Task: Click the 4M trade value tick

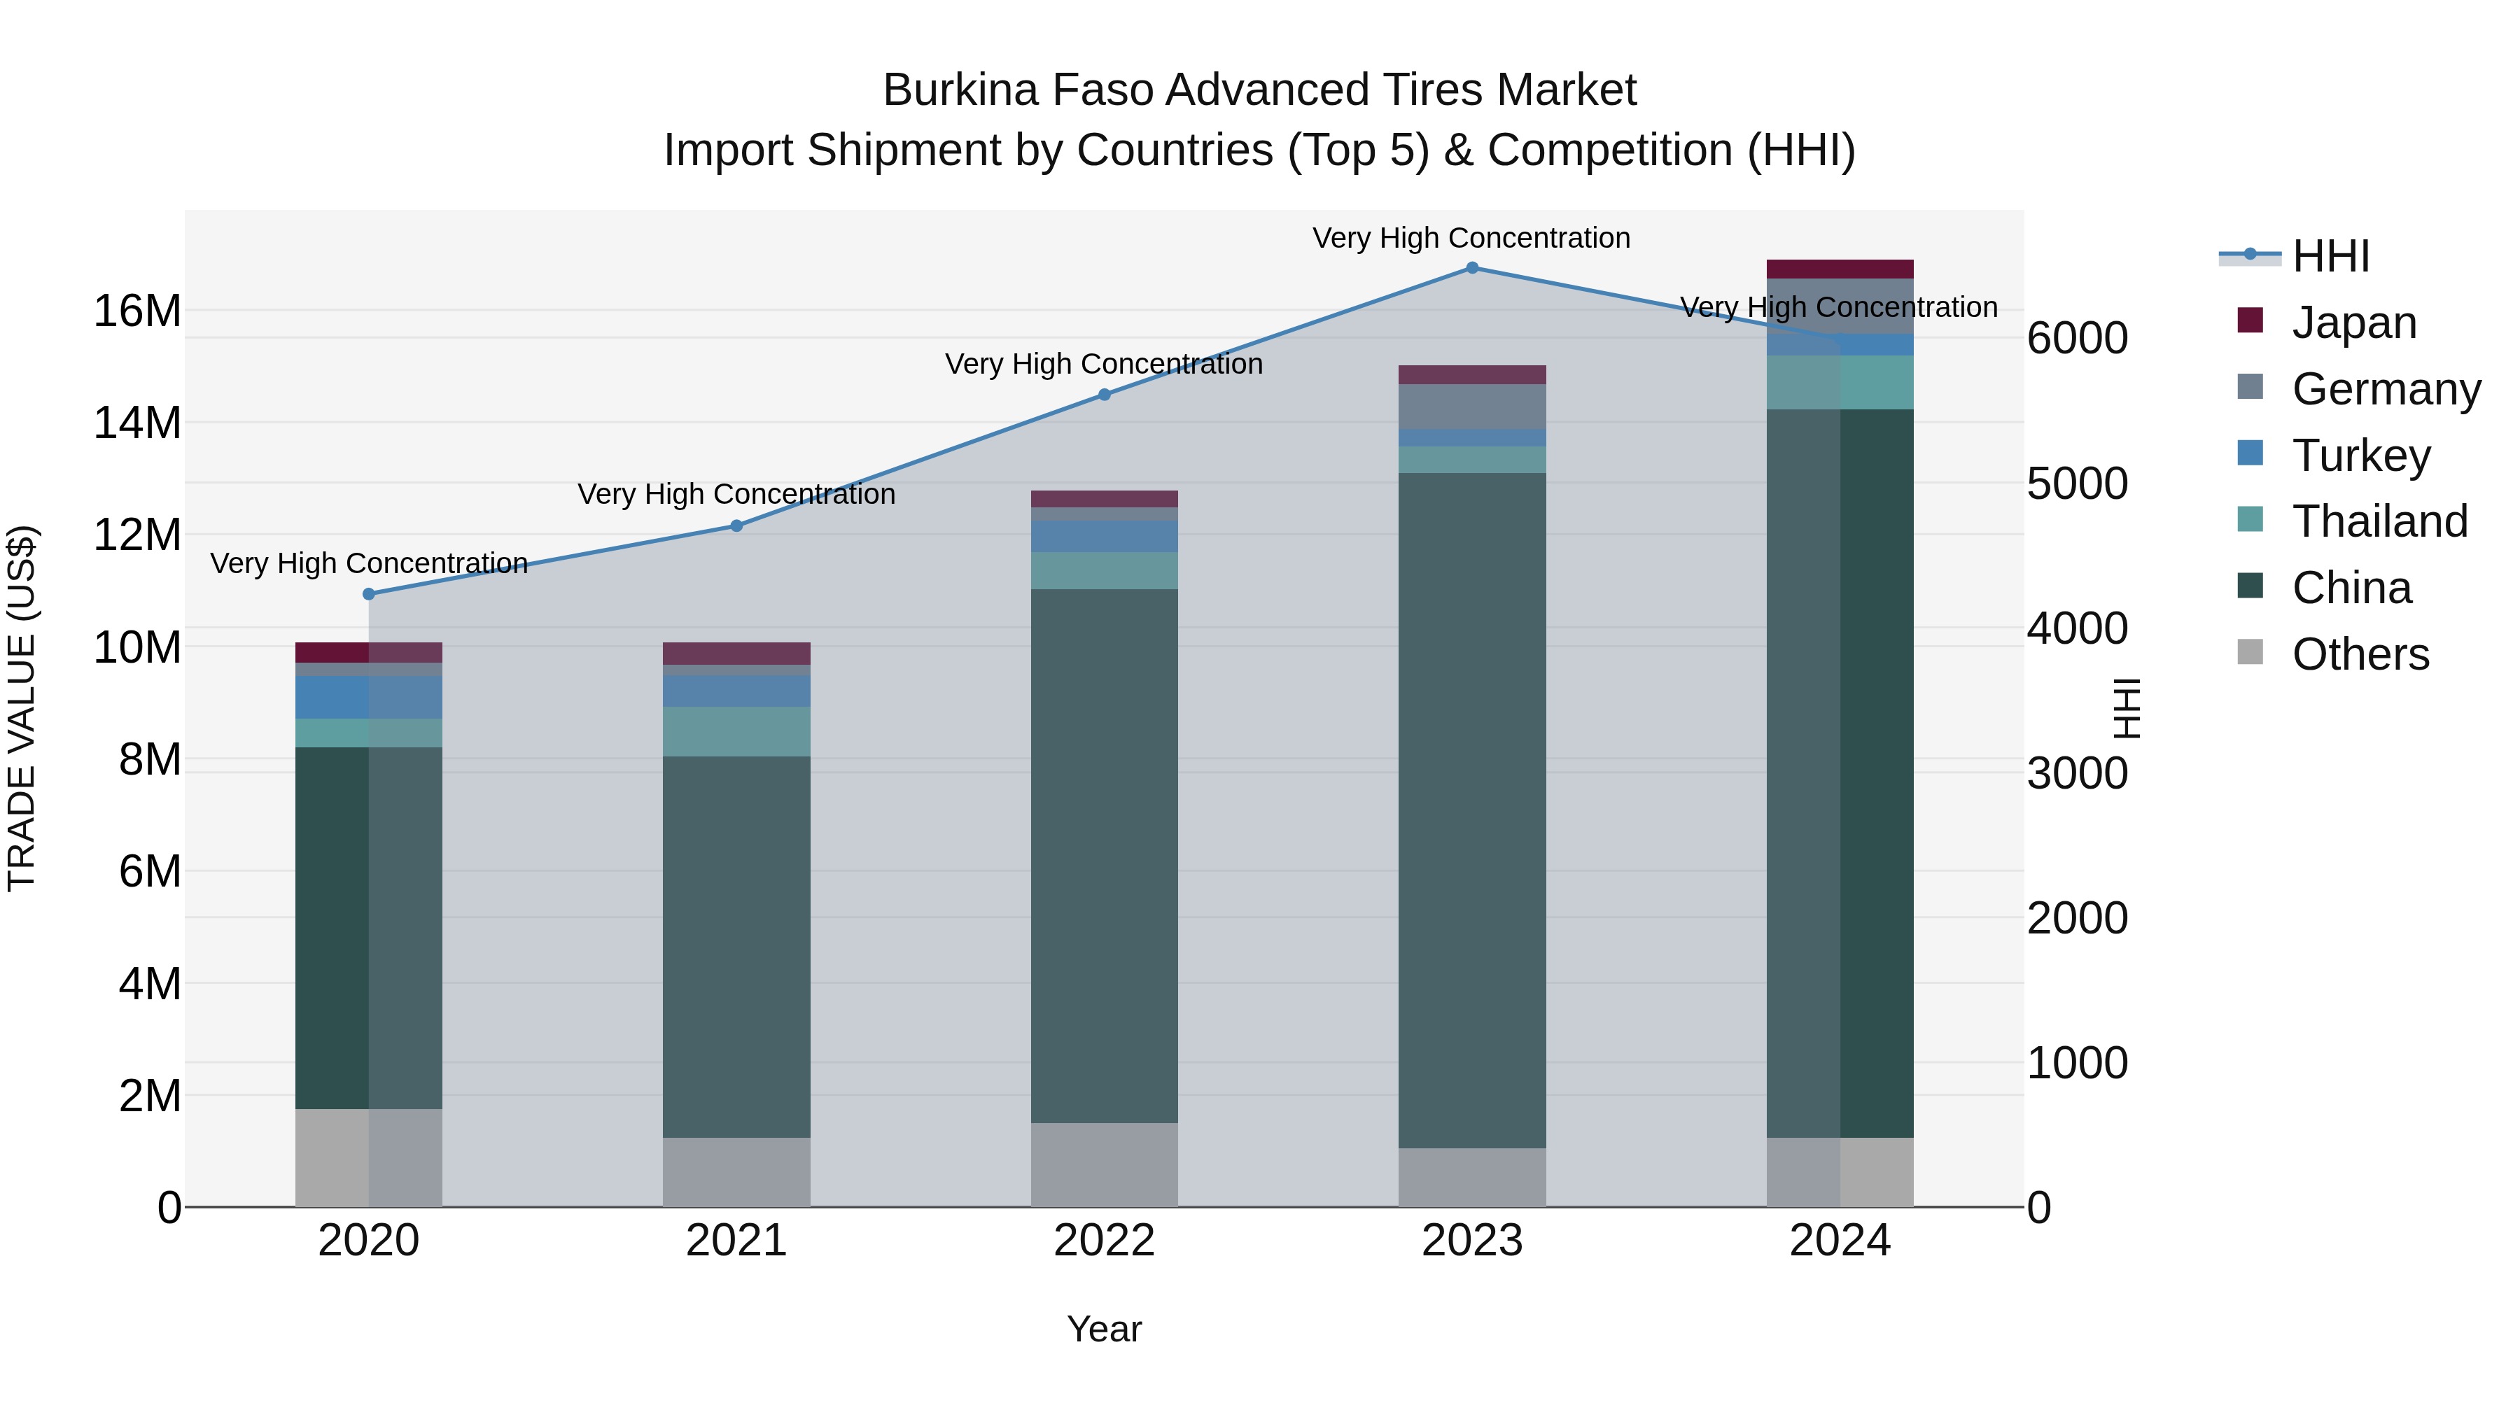Action: pos(150,984)
